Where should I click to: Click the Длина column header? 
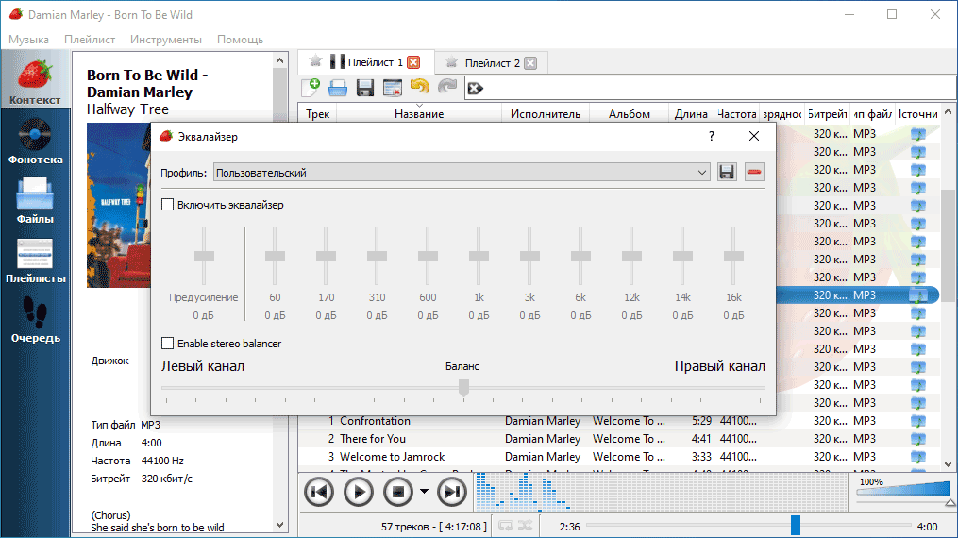point(691,113)
